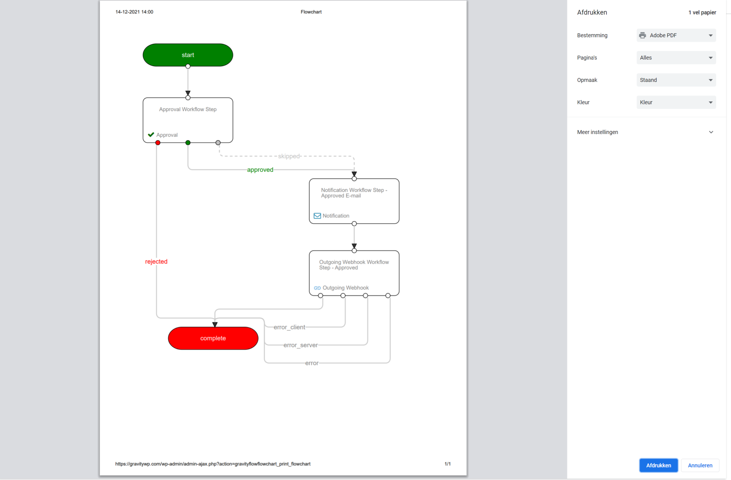Image resolution: width=731 pixels, height=480 pixels.
Task: Open the Kleur color dropdown
Action: click(676, 102)
